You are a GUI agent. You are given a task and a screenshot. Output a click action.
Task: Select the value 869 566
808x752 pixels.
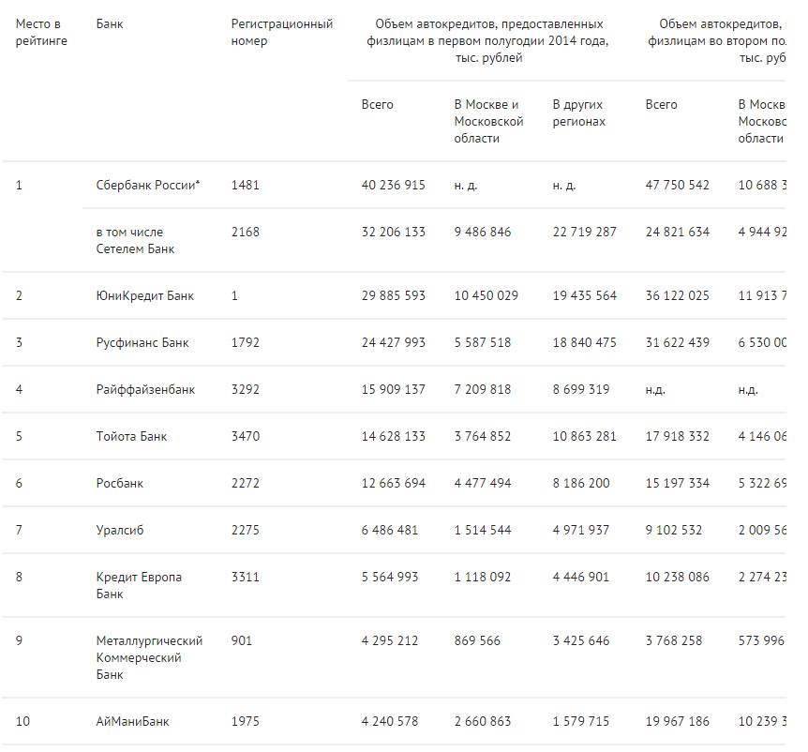click(x=477, y=641)
